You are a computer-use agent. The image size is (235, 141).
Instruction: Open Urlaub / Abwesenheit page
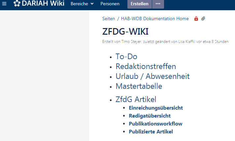152,76
